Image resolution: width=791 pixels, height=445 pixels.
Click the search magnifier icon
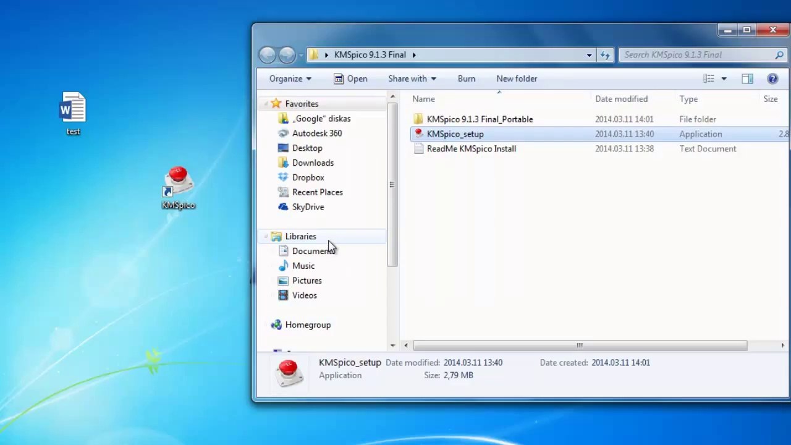pyautogui.click(x=779, y=55)
